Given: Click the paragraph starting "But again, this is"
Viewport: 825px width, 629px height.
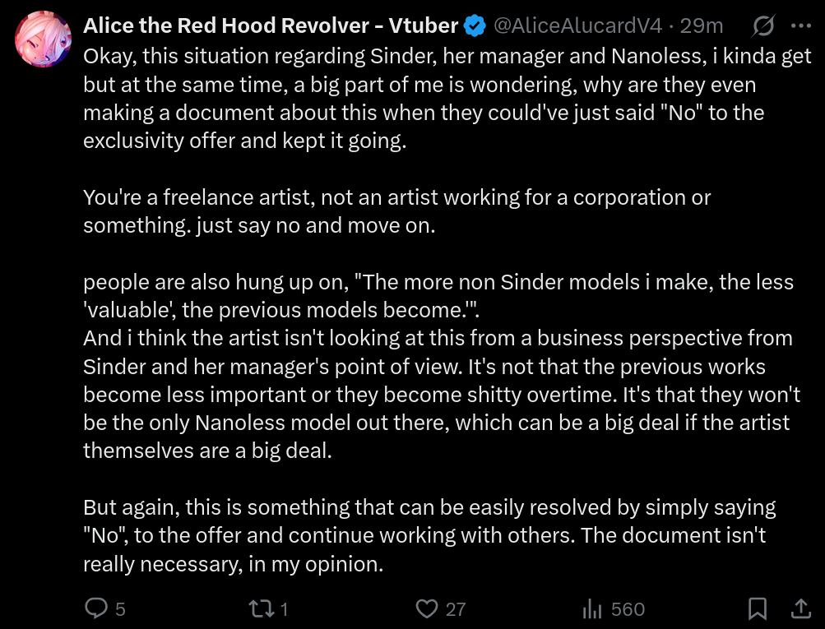Looking at the screenshot, I should 428,535.
